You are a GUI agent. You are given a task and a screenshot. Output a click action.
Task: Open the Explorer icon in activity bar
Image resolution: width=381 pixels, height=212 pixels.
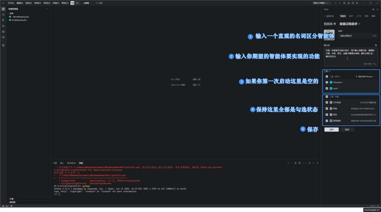(x=3, y=9)
